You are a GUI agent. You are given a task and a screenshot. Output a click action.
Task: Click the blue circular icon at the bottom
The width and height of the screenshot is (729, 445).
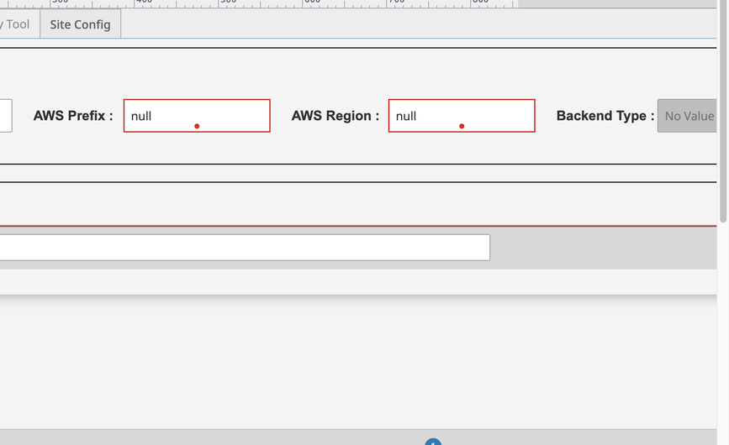pos(433,442)
